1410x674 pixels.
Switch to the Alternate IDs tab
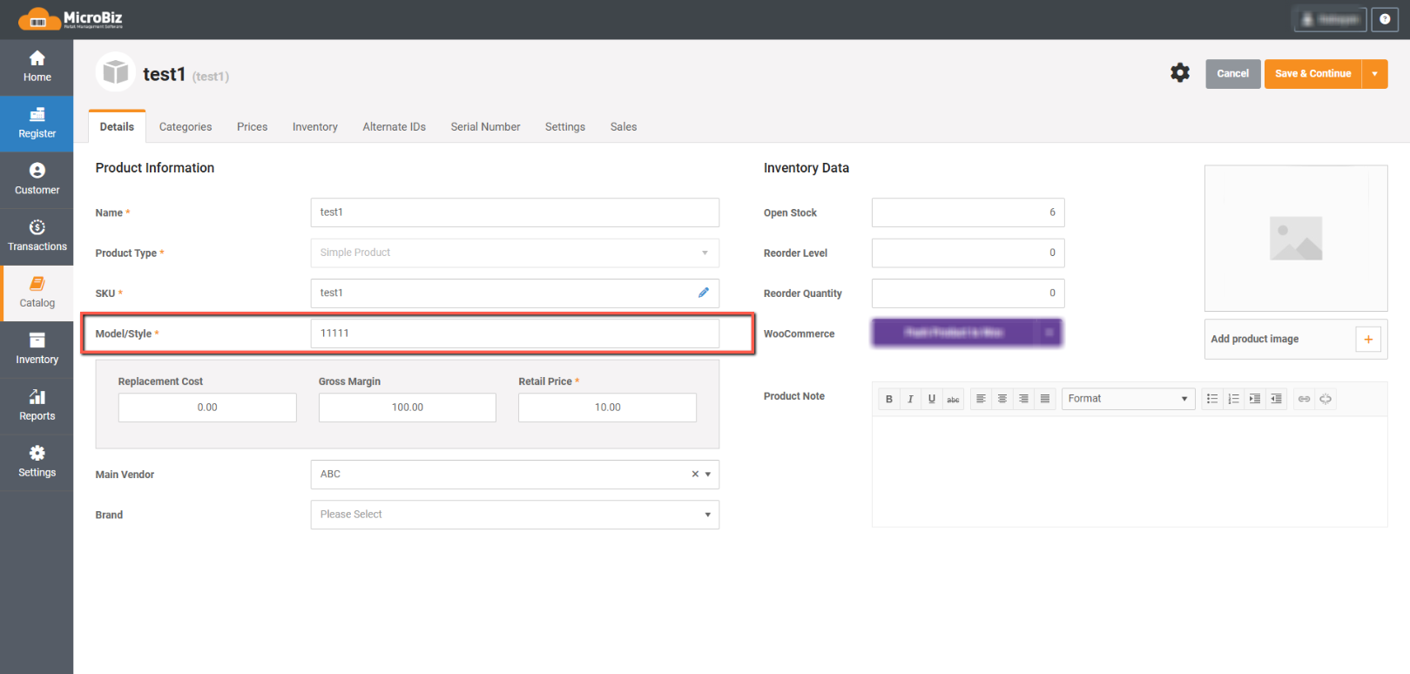[395, 127]
